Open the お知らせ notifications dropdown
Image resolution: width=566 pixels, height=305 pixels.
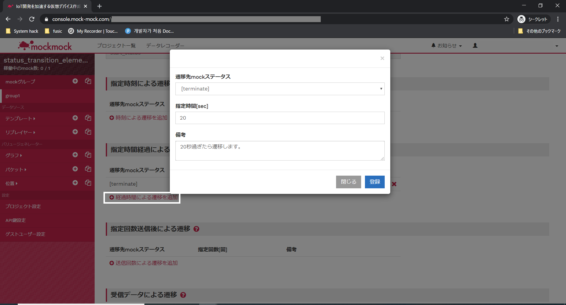447,46
